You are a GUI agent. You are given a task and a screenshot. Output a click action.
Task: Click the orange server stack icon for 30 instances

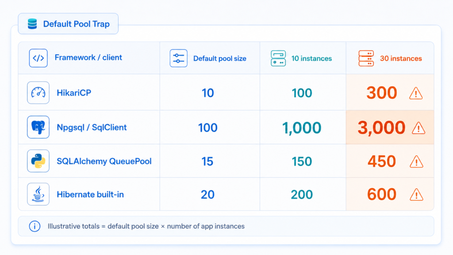click(x=366, y=58)
